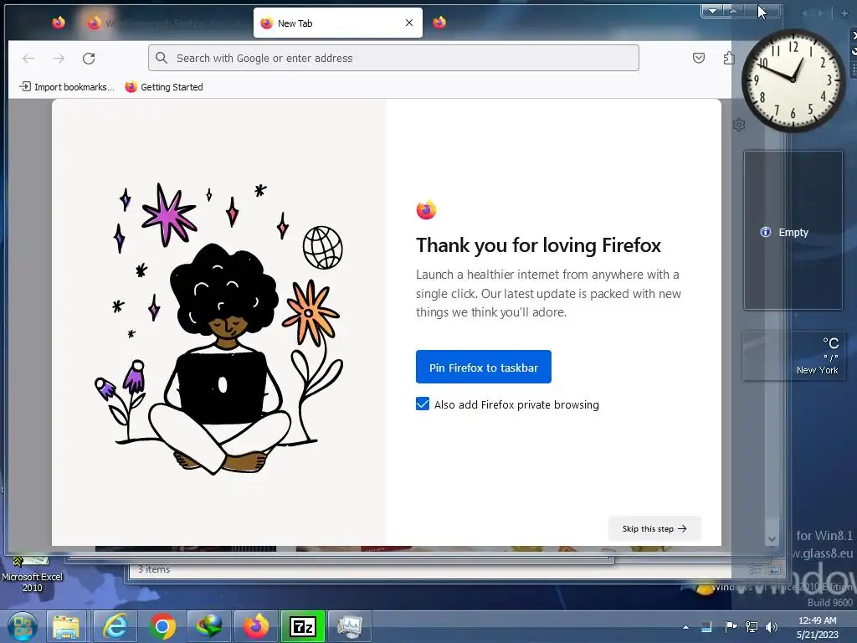Click the forward navigation arrow
The width and height of the screenshot is (857, 643).
click(59, 58)
